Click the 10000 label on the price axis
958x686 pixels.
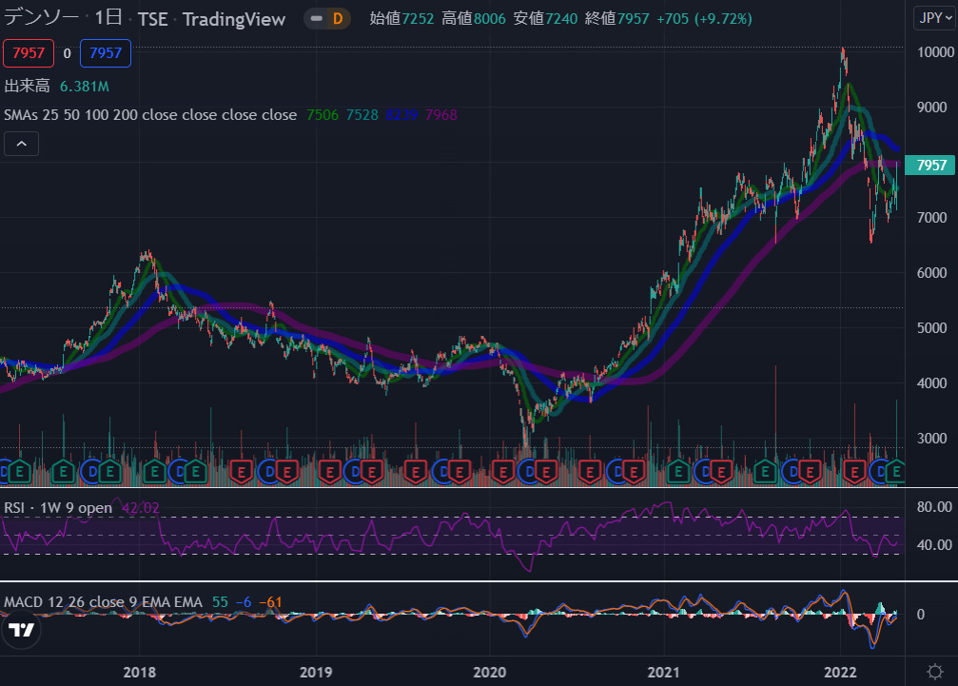coord(935,52)
